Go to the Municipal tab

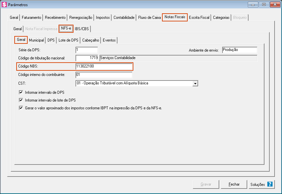coord(36,40)
